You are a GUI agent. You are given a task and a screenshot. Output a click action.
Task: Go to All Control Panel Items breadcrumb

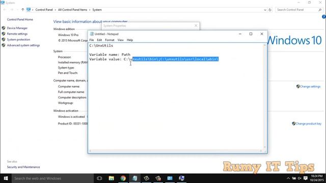tap(72, 10)
